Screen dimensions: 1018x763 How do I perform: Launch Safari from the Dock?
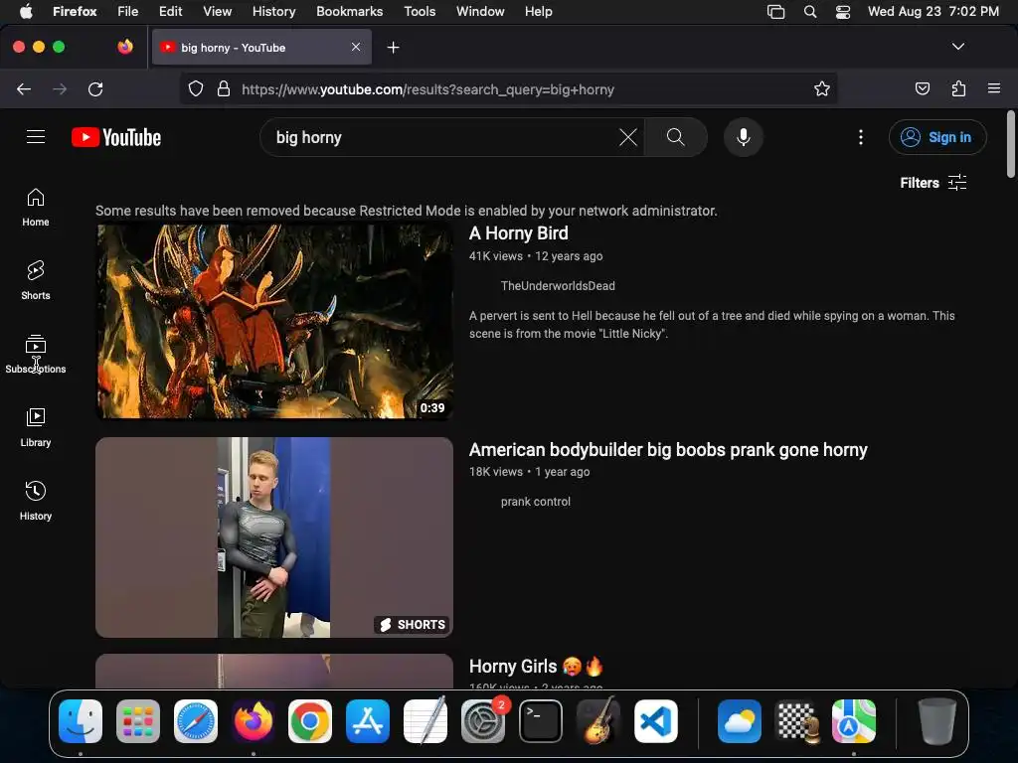tap(196, 721)
